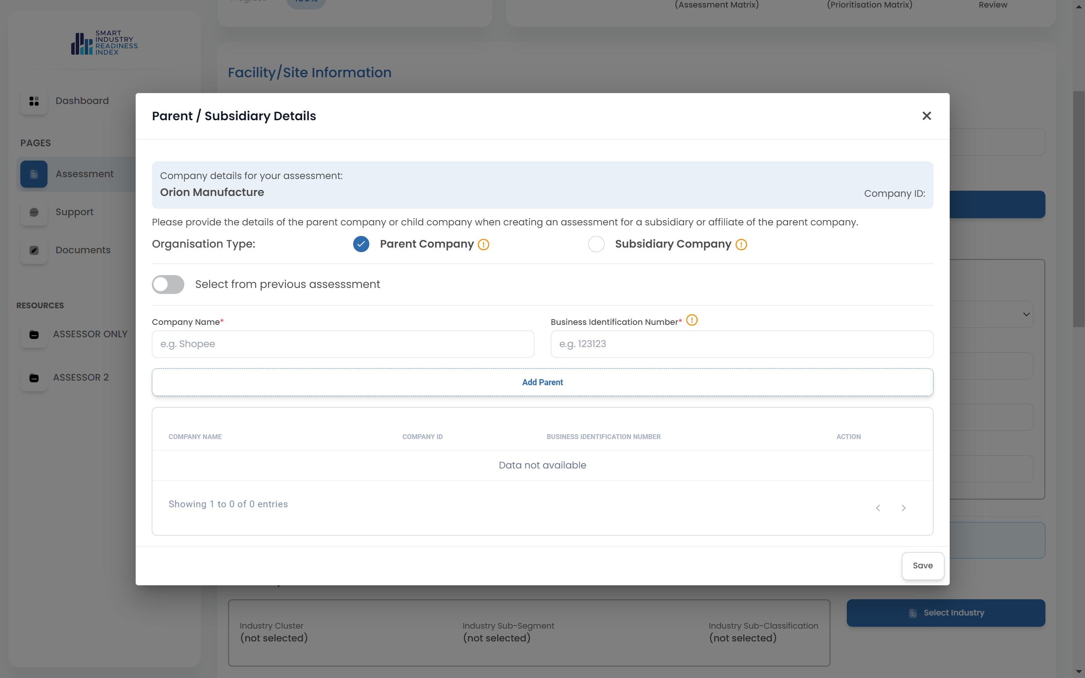1085x678 pixels.
Task: Click Business Identification Number info icon
Action: pos(692,320)
